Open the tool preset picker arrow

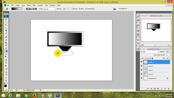pyautogui.click(x=9, y=9)
